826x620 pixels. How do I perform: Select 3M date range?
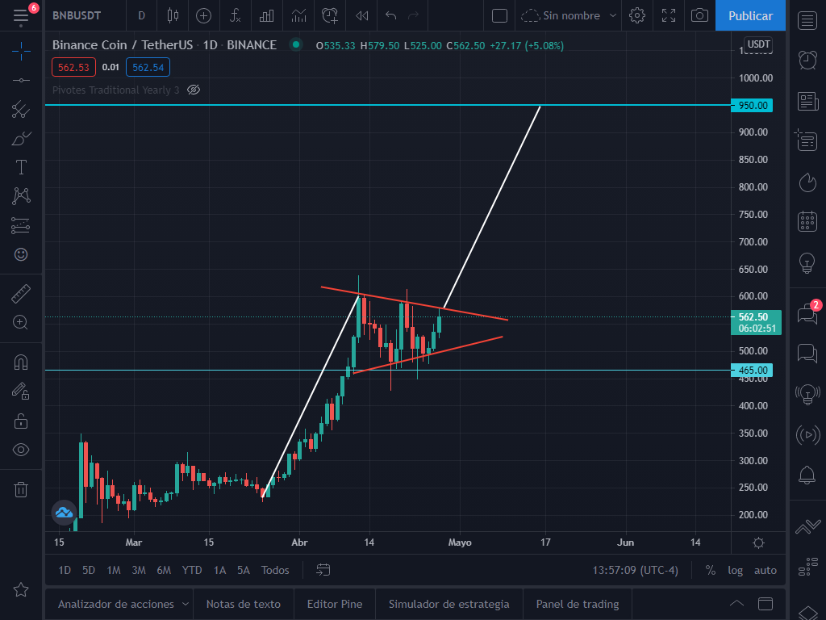(x=139, y=570)
